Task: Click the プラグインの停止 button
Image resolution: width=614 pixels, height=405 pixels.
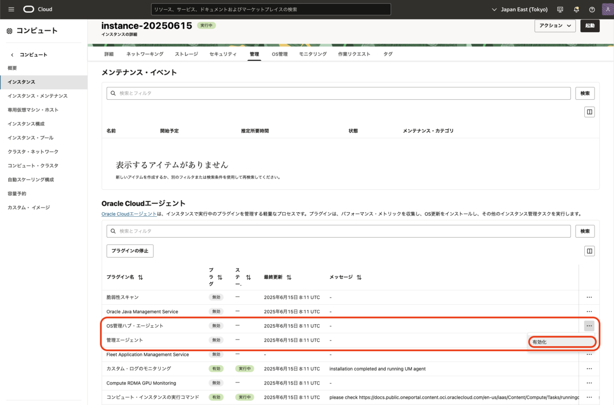Action: (130, 251)
